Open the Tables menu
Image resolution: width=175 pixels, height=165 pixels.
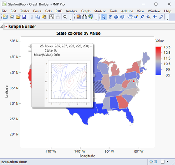coord(24,11)
